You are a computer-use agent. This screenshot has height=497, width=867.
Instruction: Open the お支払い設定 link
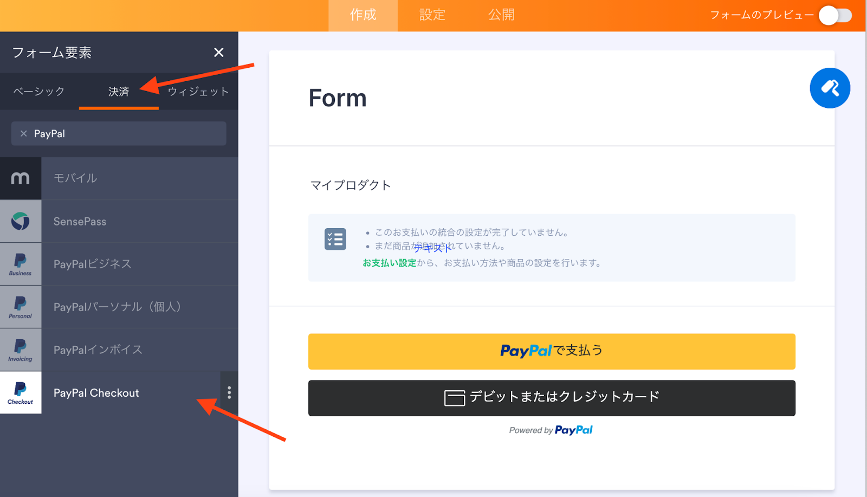point(390,263)
